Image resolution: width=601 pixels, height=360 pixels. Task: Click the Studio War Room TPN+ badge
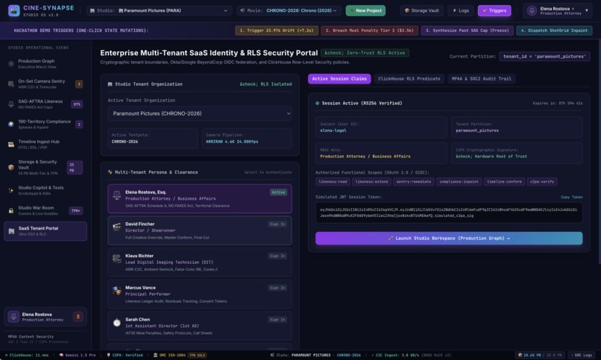(76, 211)
